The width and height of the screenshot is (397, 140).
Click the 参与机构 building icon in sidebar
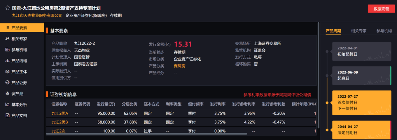[x=7, y=50]
